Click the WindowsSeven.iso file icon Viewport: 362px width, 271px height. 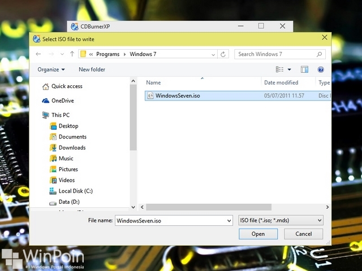pyautogui.click(x=150, y=95)
